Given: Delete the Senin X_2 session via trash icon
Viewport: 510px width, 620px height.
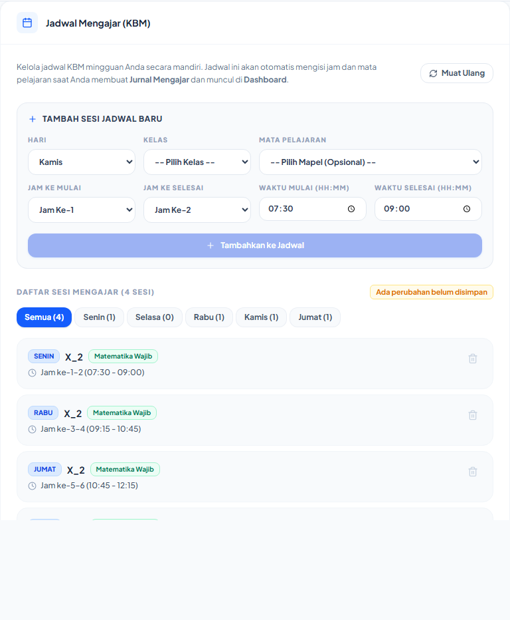Looking at the screenshot, I should click(473, 359).
